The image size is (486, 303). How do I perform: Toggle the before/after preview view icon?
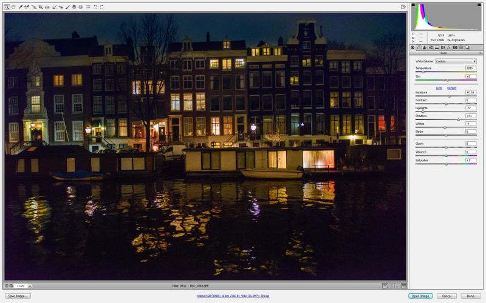coord(385,286)
